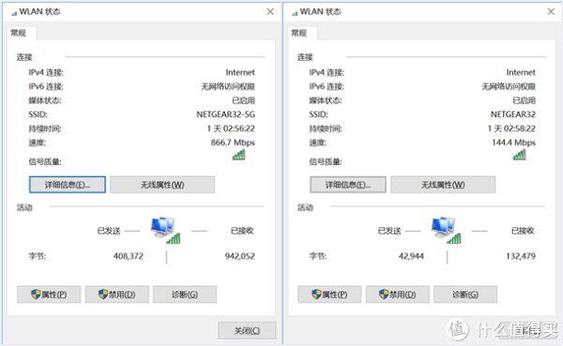
Task: Click SSID value NETGEAR32-5G
Action: coord(225,114)
